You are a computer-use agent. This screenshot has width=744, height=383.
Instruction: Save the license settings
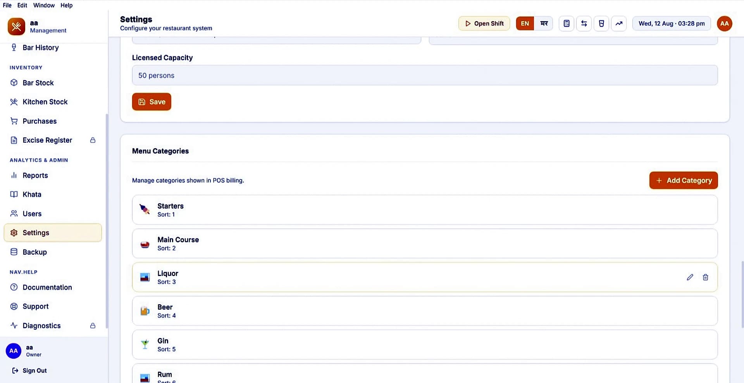point(152,102)
